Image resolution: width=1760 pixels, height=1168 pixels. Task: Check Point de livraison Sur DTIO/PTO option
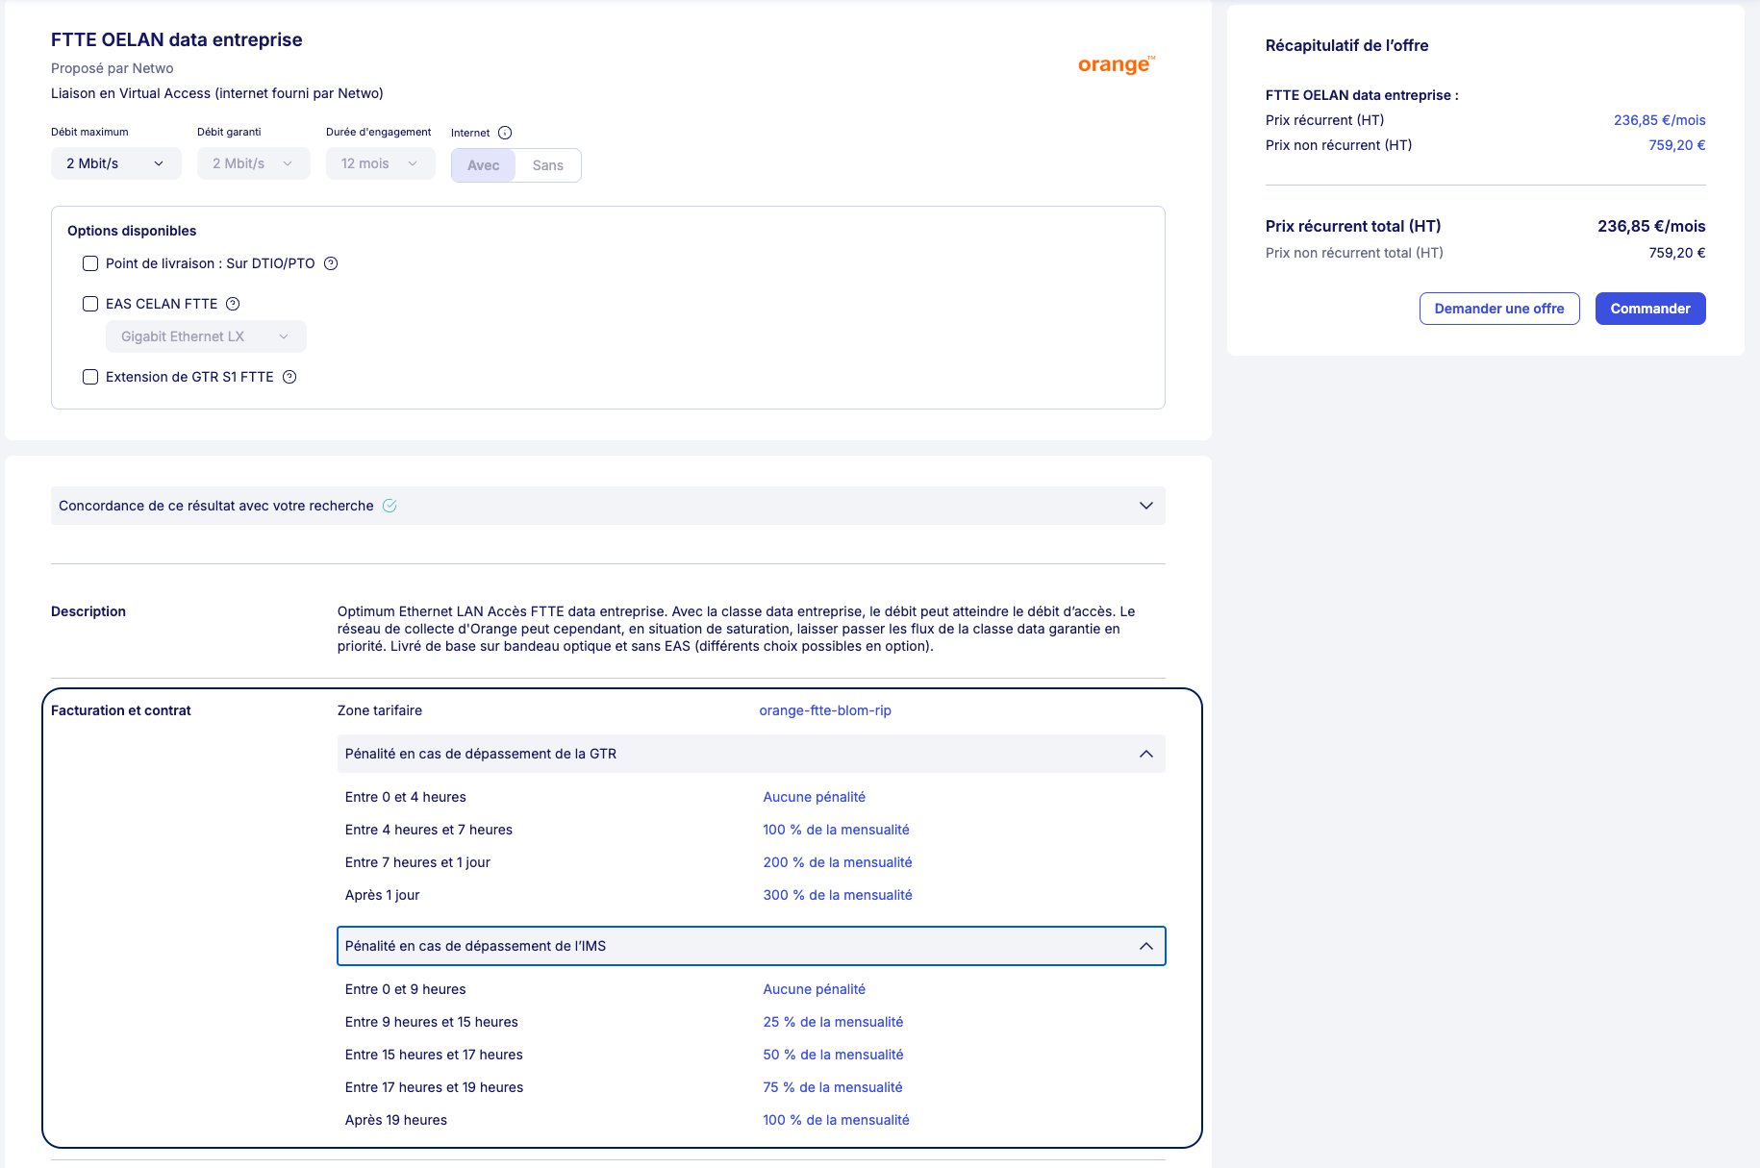[90, 263]
